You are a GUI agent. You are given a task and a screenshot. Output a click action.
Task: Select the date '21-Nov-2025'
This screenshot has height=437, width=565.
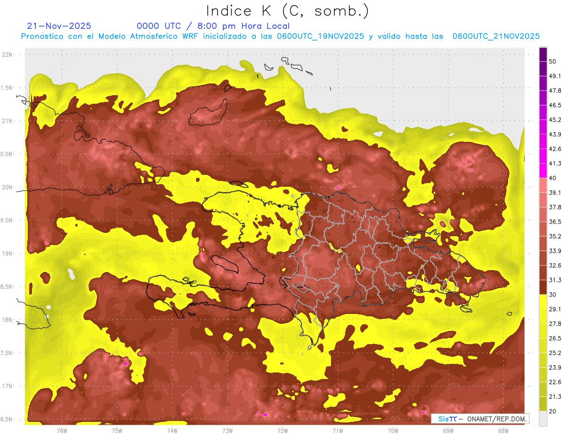(59, 26)
